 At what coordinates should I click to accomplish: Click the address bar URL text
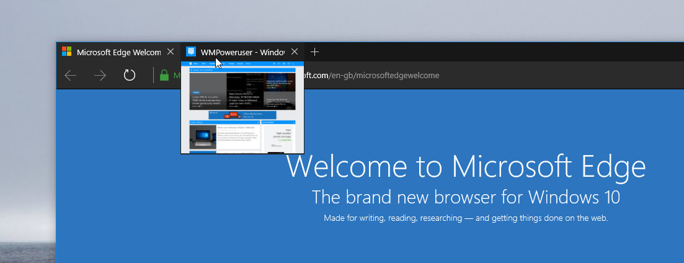(x=371, y=76)
